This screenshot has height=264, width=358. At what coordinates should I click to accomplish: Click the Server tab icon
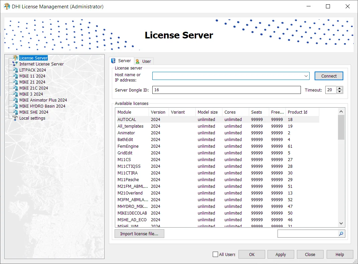point(113,61)
